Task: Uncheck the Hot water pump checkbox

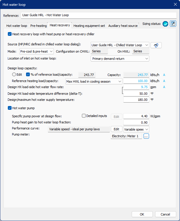Action: [x=10, y=108]
